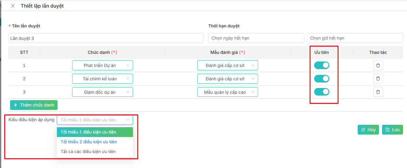Toggle priority switch for Tài chính kế toán

pyautogui.click(x=321, y=79)
